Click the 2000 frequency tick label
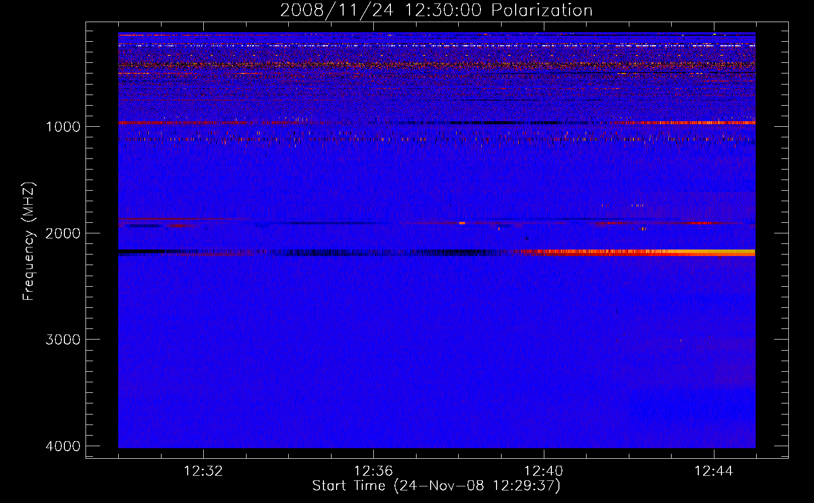Viewport: 814px width, 503px height. pos(63,233)
